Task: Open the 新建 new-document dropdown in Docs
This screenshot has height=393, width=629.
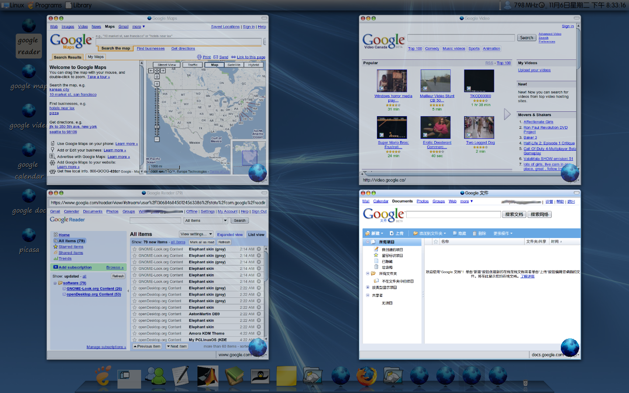Action: click(x=375, y=233)
